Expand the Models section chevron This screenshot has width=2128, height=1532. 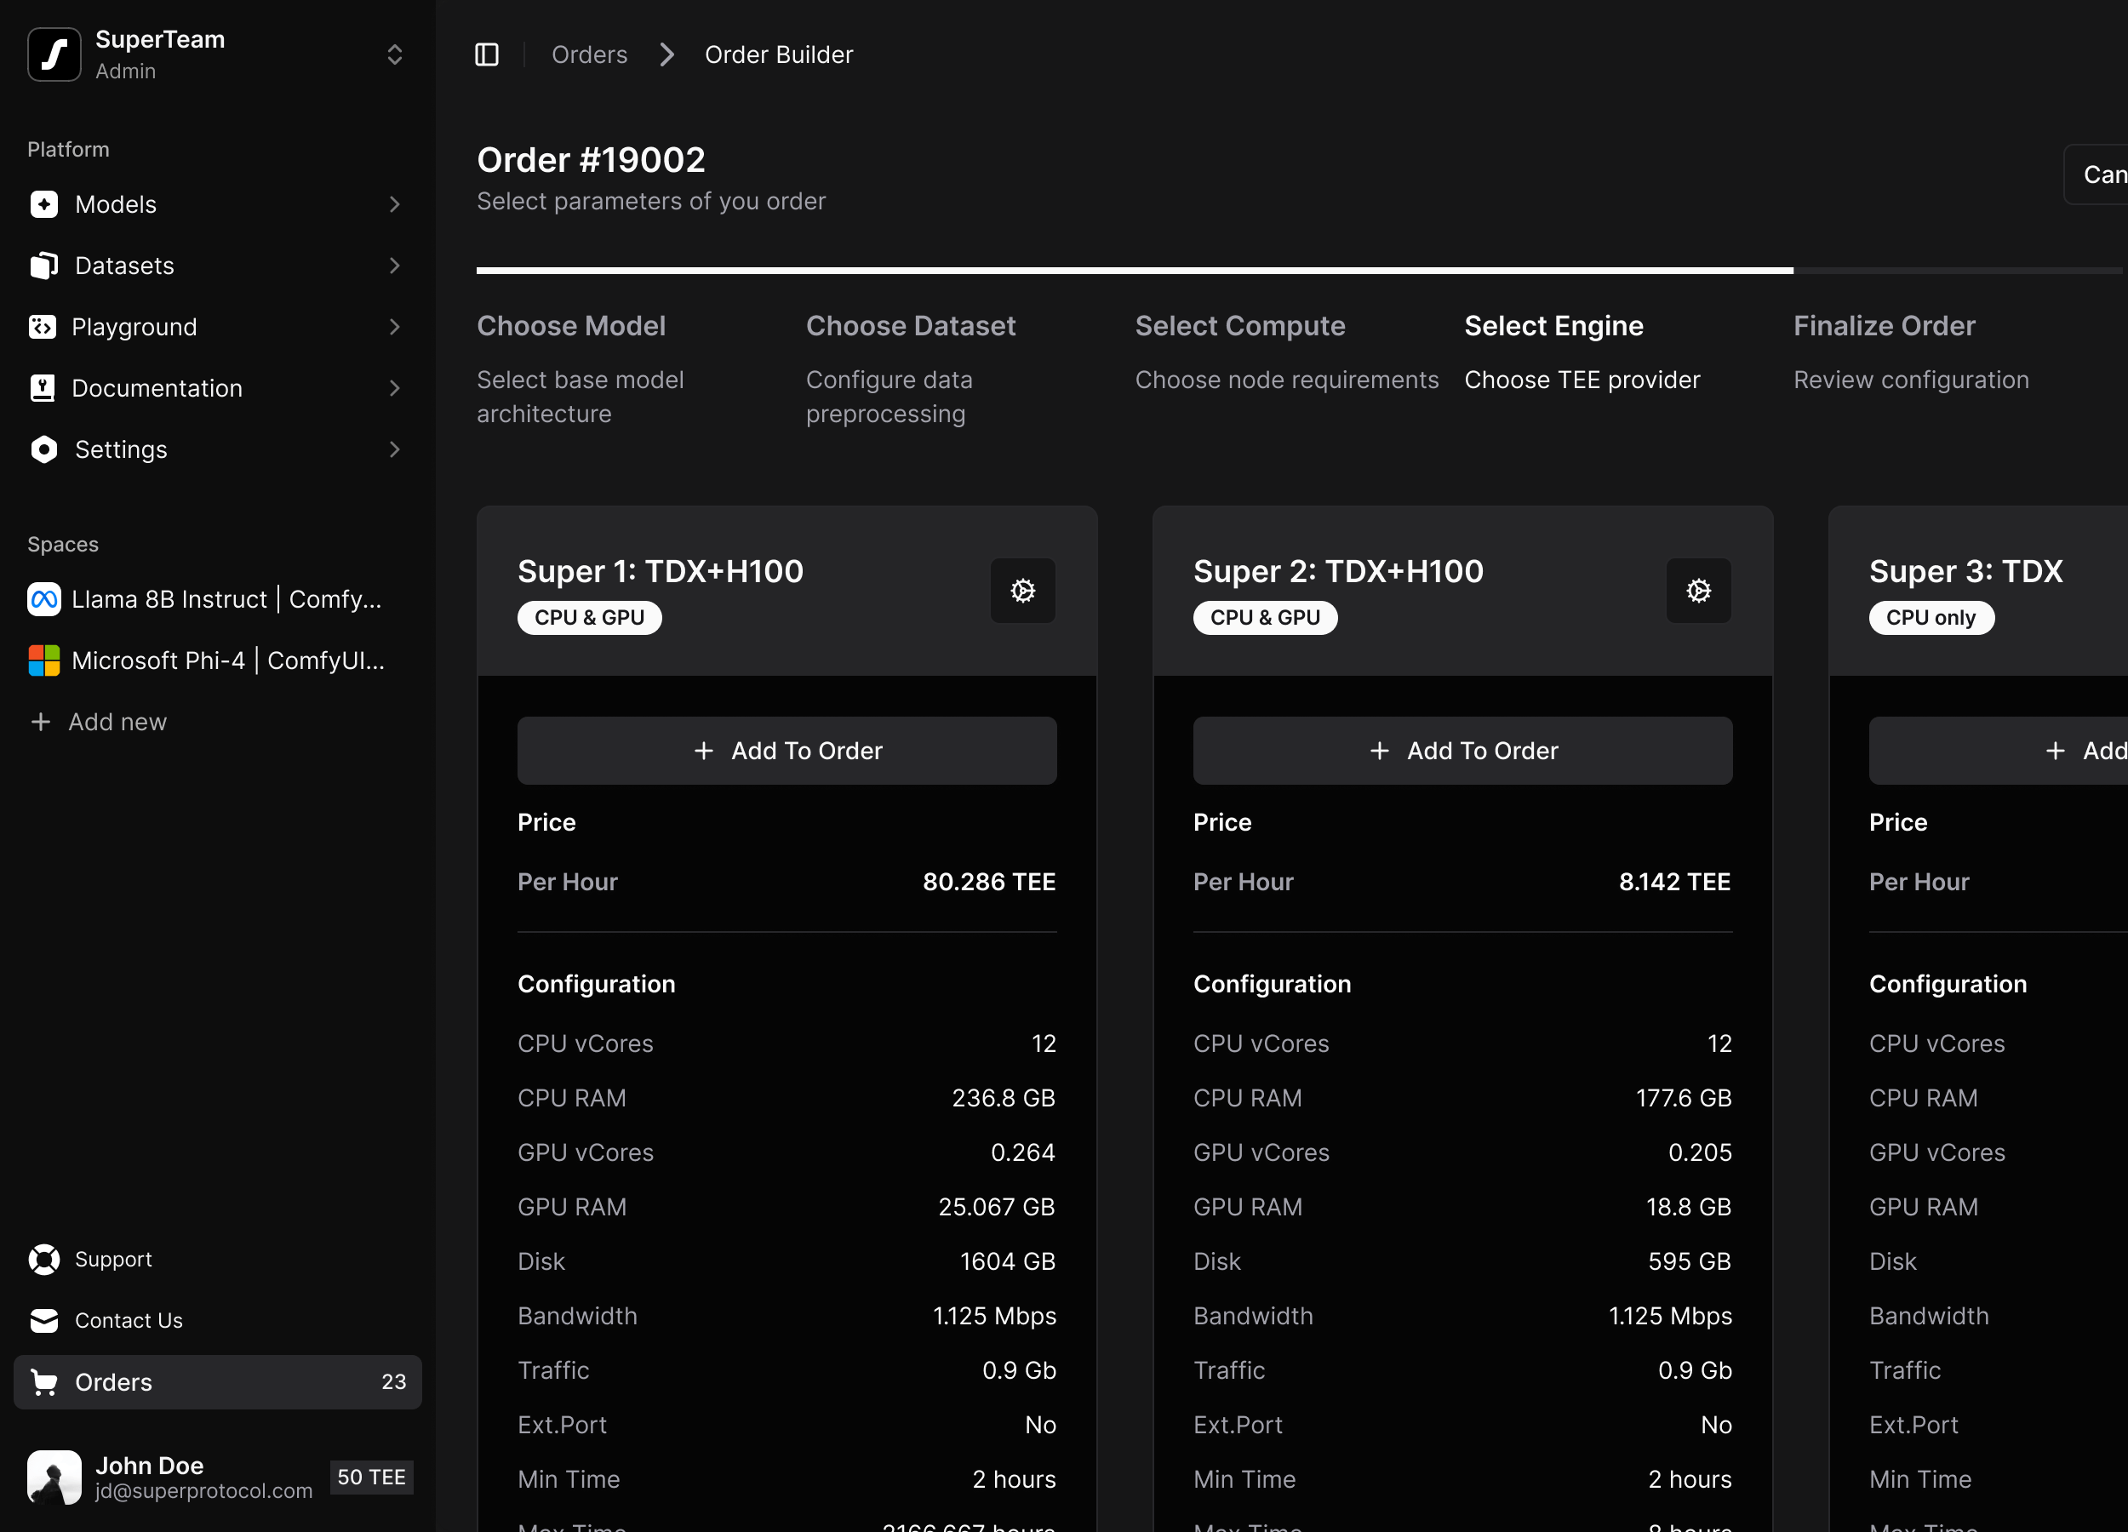click(x=394, y=203)
